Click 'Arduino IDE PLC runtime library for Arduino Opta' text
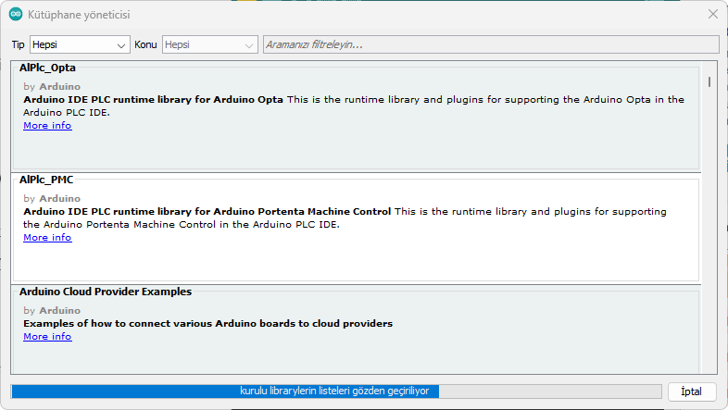728x410 pixels. tap(153, 100)
